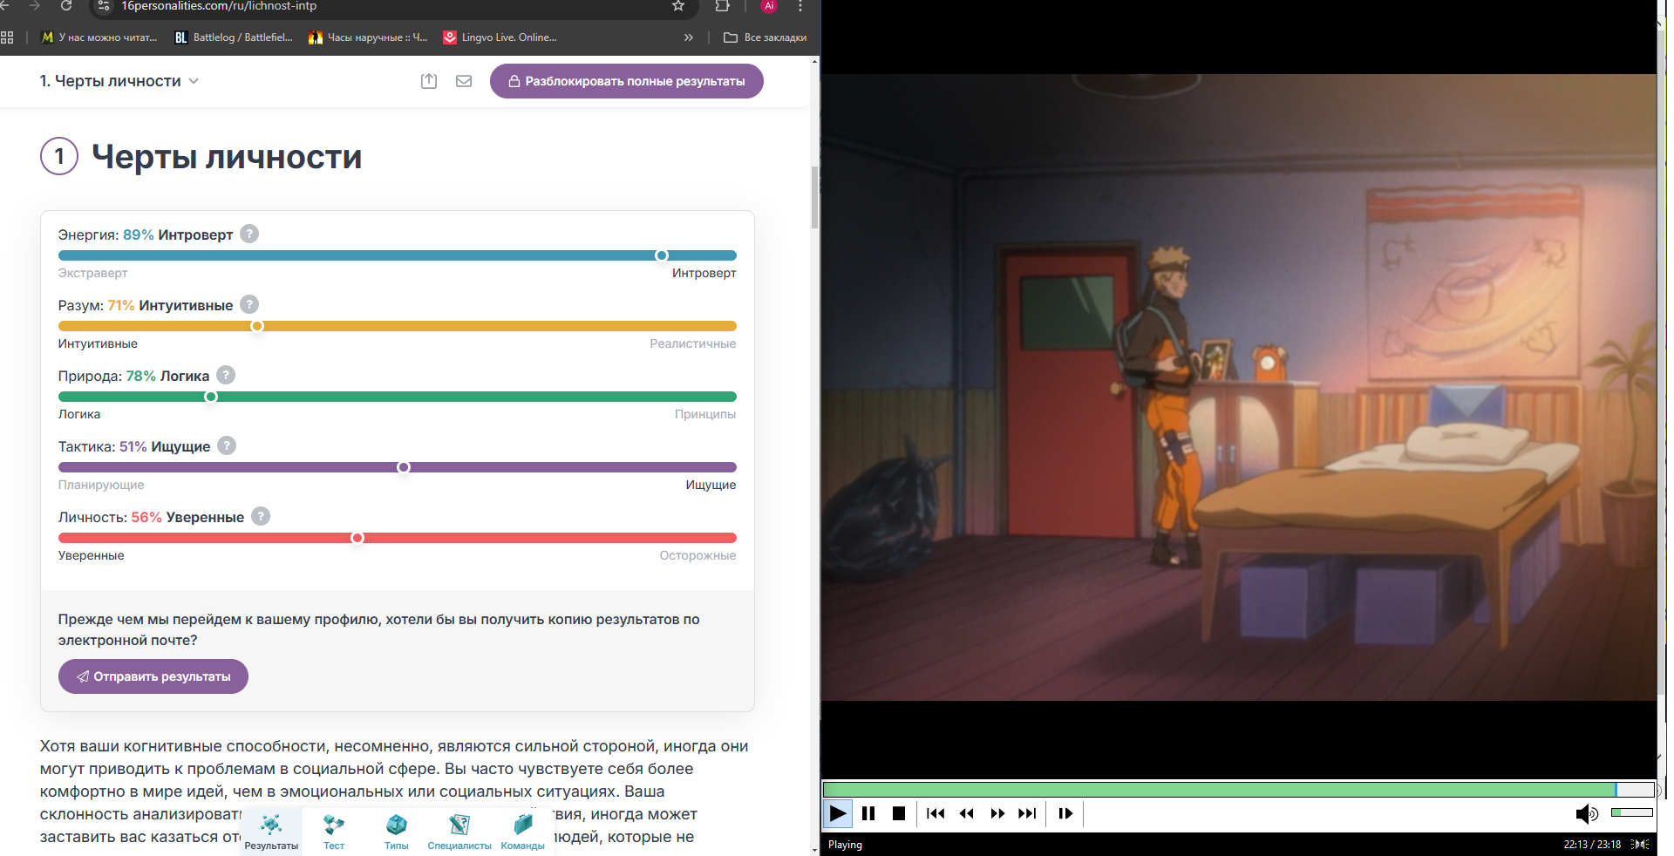
Task: Switch to Тест bottom tab
Action: pyautogui.click(x=334, y=832)
